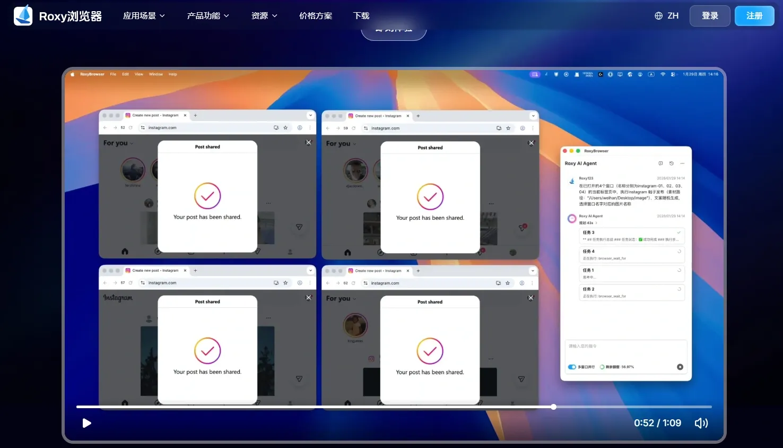Close the Post shared dialog in window 57
Screen dimensions: 783x448
point(309,298)
